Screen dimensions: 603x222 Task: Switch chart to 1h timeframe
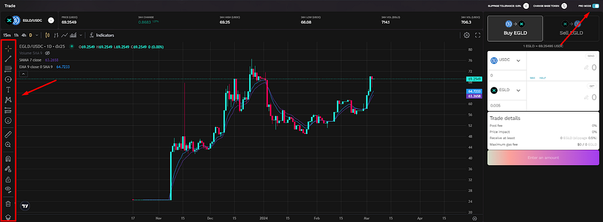[16, 35]
